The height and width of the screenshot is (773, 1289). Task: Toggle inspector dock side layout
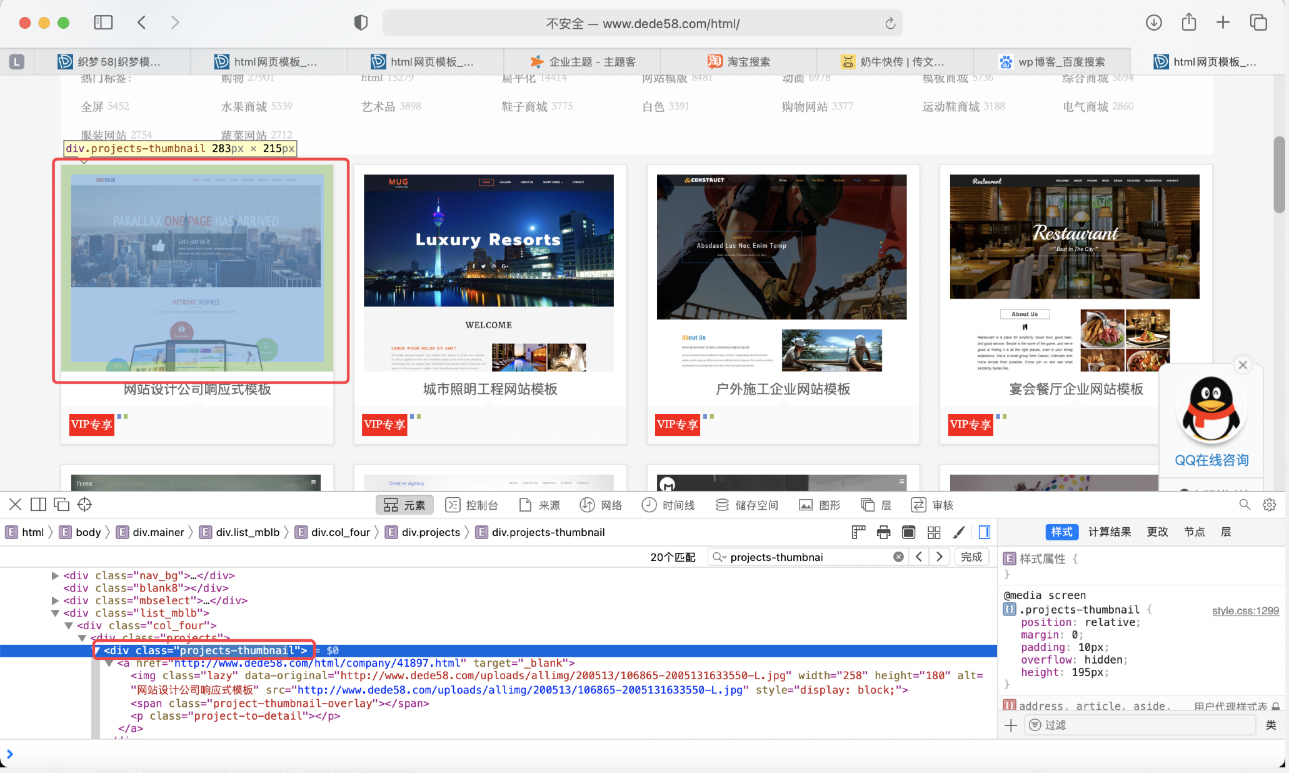coord(38,505)
